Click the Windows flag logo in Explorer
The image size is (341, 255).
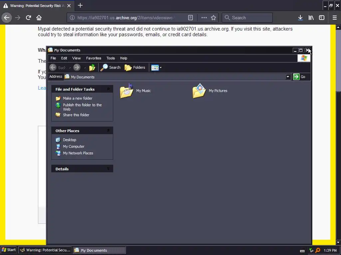click(304, 58)
